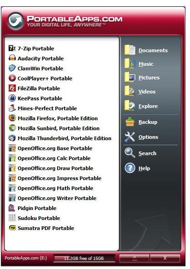Open Pidgin Portable messenger icon
The image size is (190, 269).
pyautogui.click(x=12, y=208)
